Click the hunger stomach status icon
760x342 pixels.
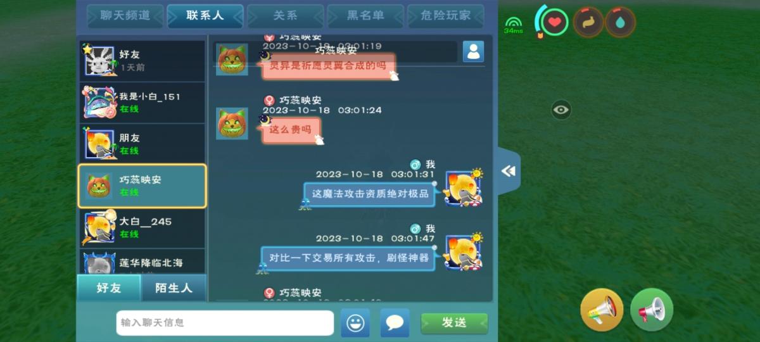pyautogui.click(x=588, y=23)
